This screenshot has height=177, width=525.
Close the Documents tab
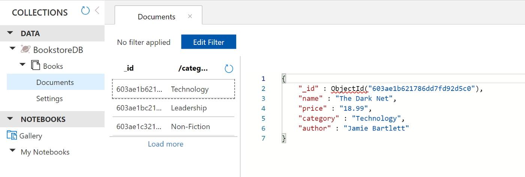190,16
